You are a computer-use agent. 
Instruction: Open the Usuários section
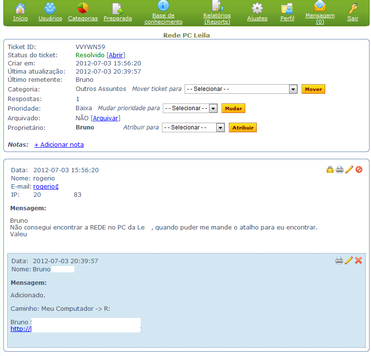click(50, 13)
